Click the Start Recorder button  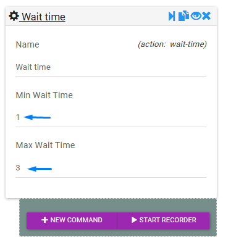pos(164,220)
